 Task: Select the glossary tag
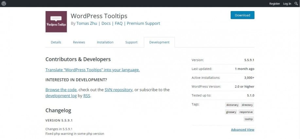[x=231, y=112]
